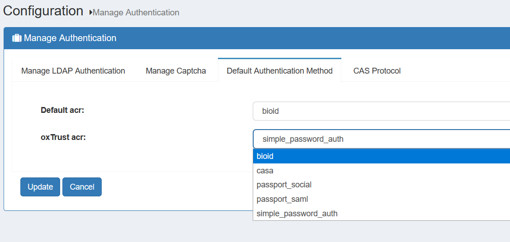Go to the CAS Protocol tab

pyautogui.click(x=377, y=70)
